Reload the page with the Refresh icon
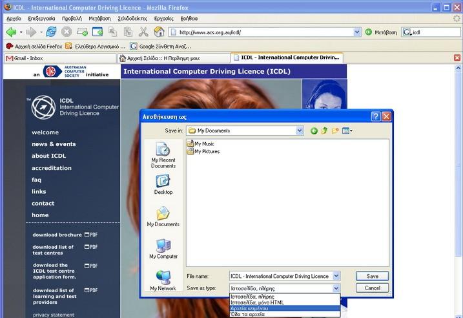Screen dimensions: 463x318 [x=51, y=32]
